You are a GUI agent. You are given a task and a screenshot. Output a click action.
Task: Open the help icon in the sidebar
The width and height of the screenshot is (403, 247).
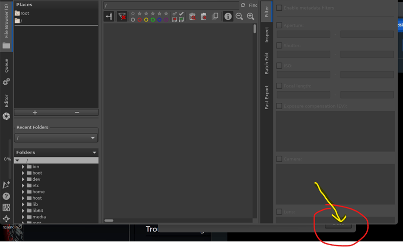tap(6, 196)
